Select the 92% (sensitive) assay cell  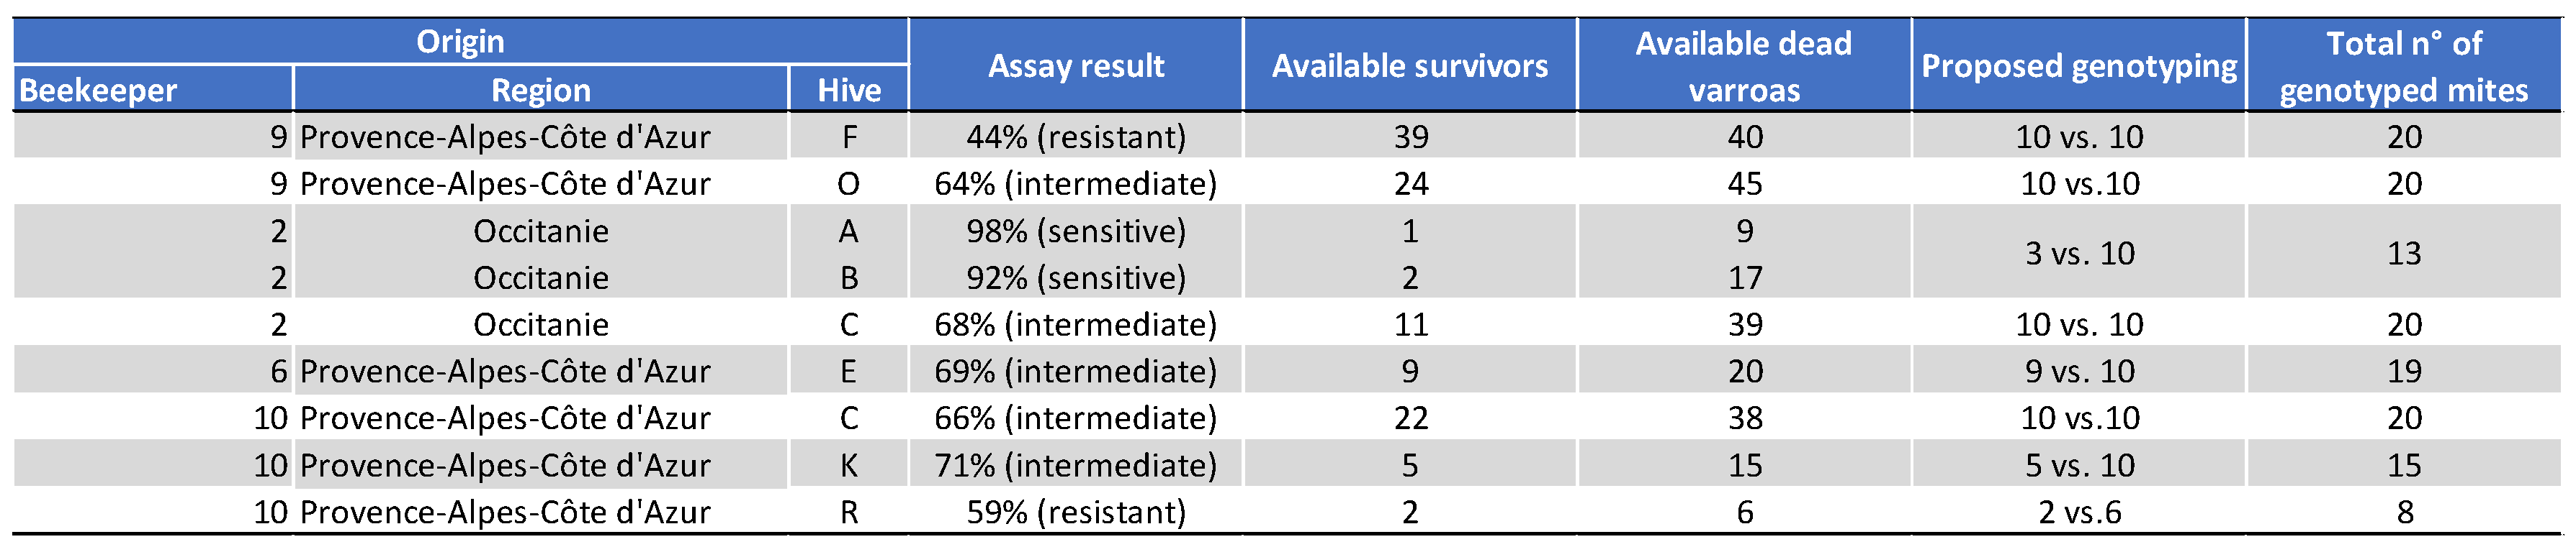1076,277
